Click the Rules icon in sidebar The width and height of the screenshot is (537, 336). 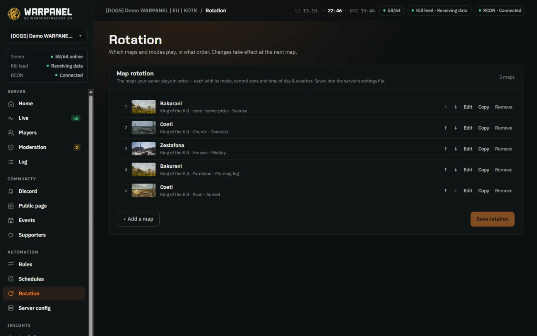11,264
